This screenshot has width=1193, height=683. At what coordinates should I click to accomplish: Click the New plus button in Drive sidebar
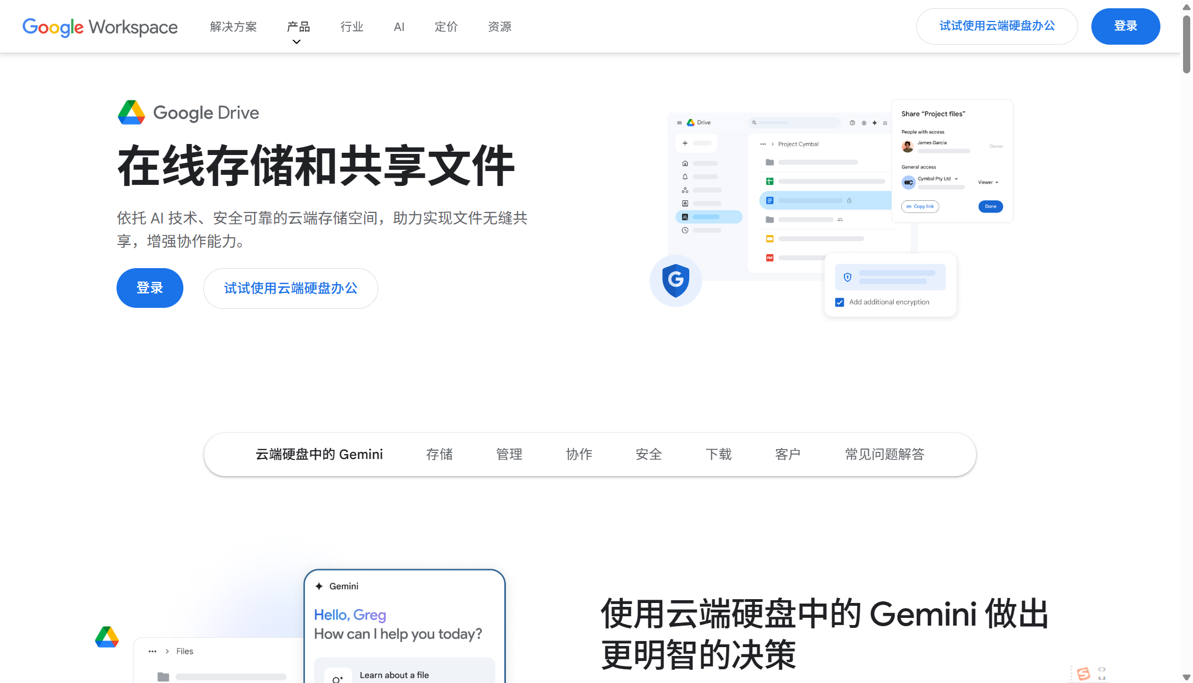tap(685, 143)
